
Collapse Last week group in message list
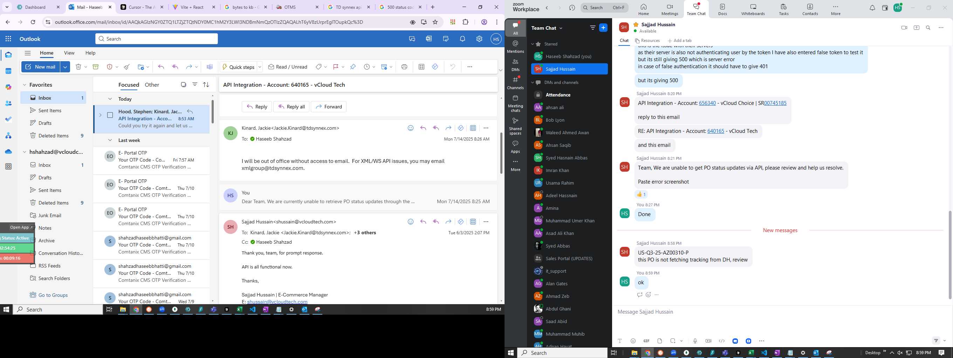(x=110, y=140)
